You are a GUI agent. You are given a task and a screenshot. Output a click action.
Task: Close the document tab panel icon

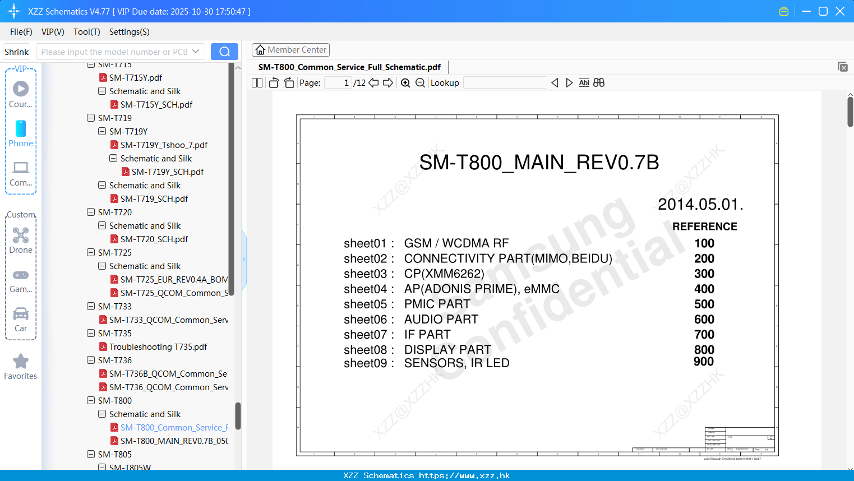click(843, 67)
